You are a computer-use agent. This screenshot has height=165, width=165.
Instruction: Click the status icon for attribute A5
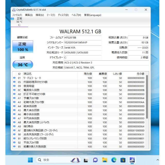(14, 110)
